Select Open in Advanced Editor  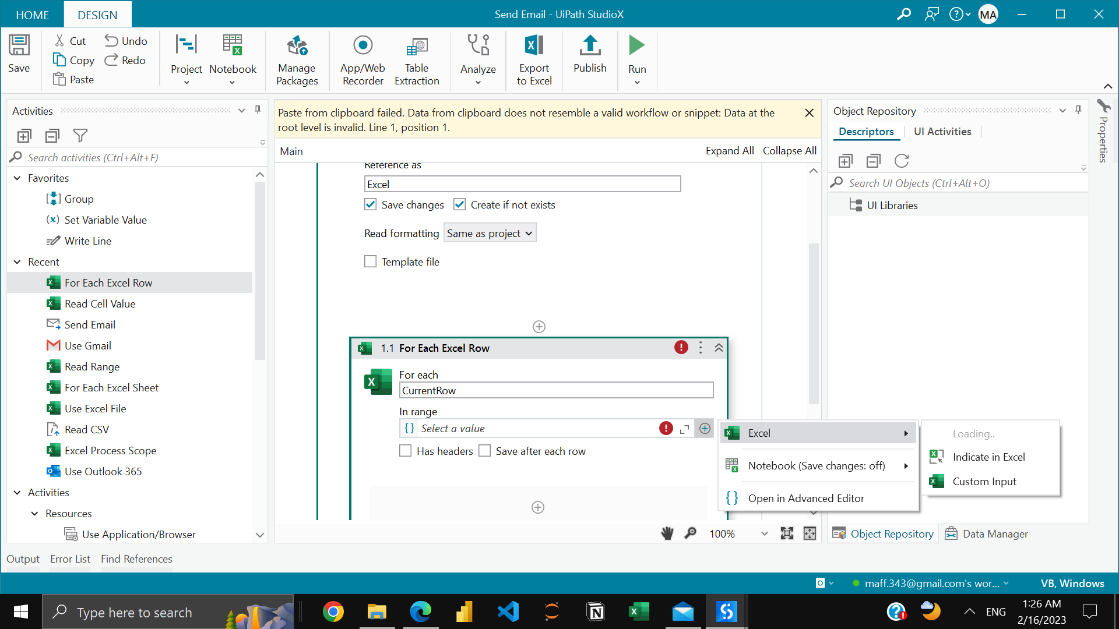click(x=817, y=498)
